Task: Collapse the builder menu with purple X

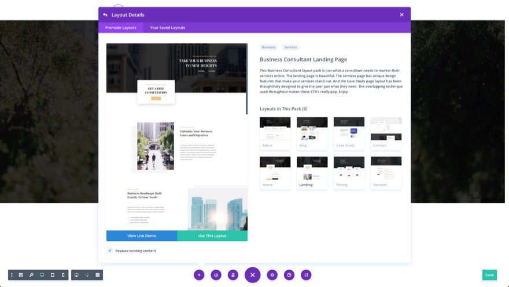Action: click(252, 275)
